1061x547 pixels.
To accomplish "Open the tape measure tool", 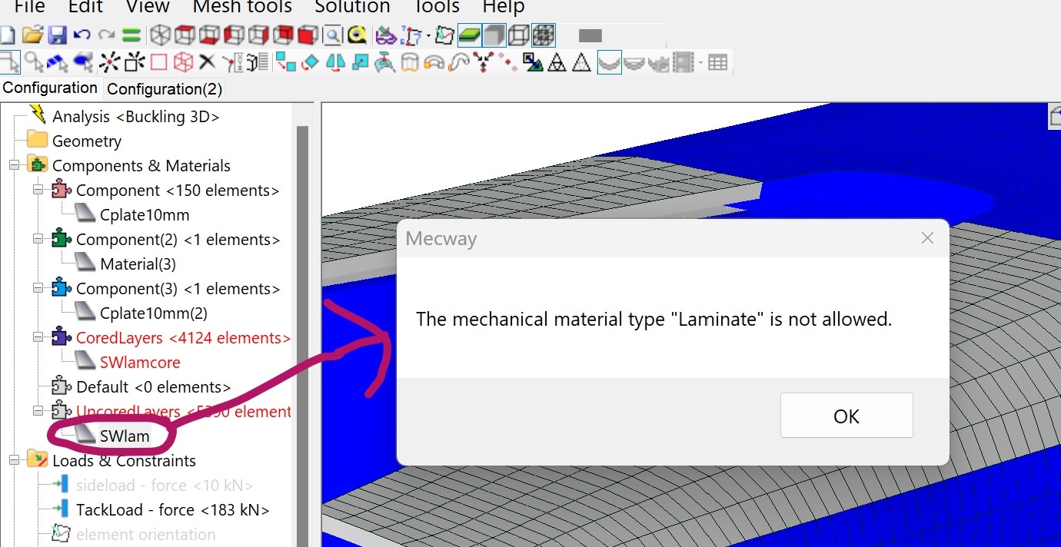I will click(x=356, y=35).
